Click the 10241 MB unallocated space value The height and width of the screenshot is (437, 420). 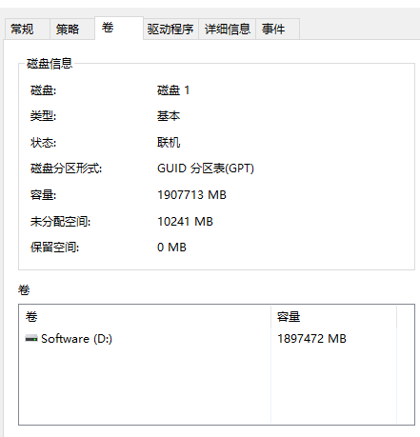(x=185, y=222)
